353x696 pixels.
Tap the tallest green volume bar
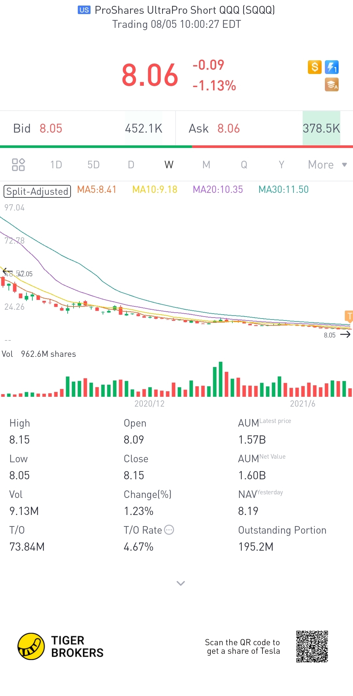click(x=221, y=379)
